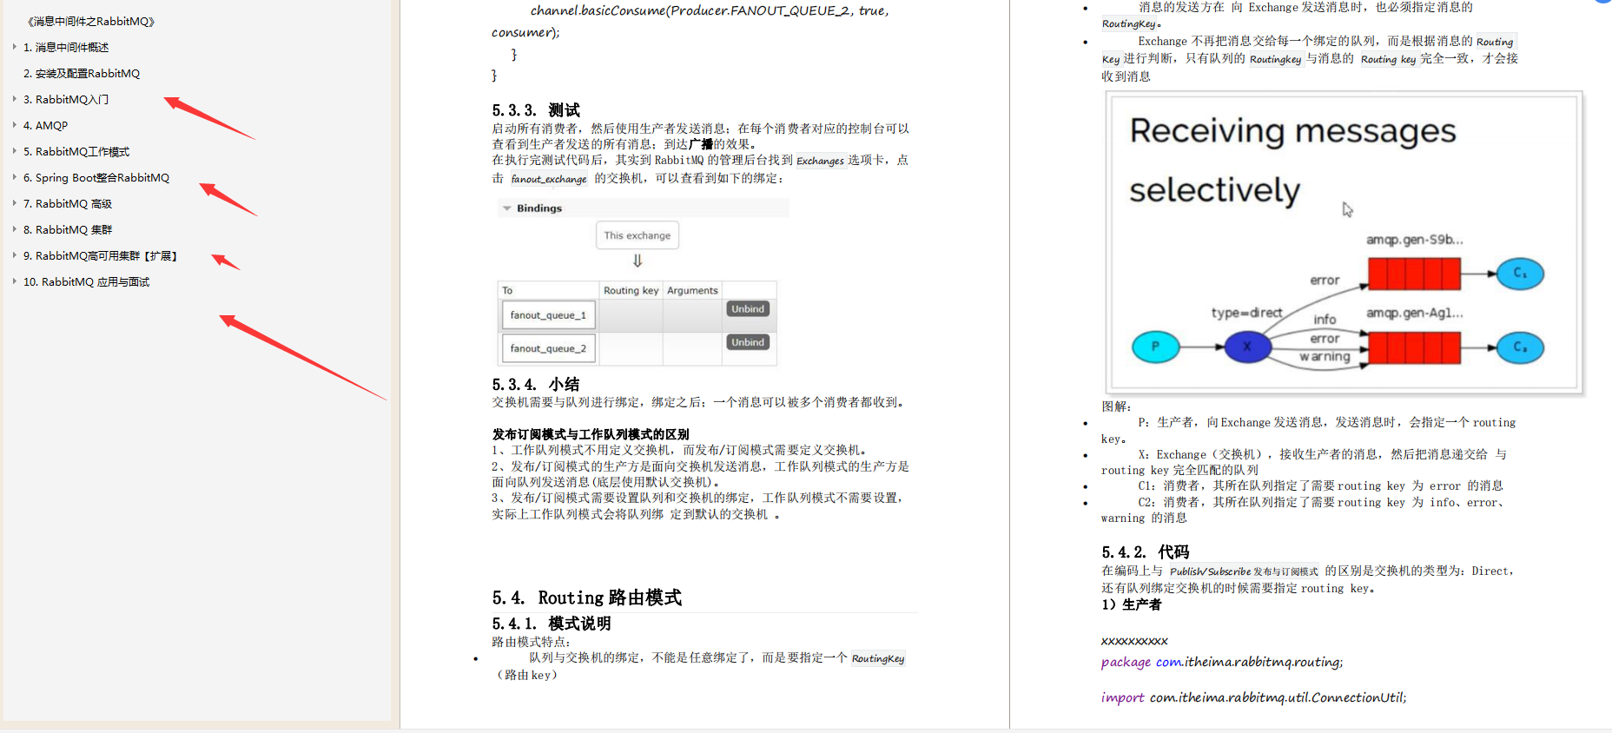The height and width of the screenshot is (733, 1612).
Task: Expand the '4. AMQP' outline arrow
Action: click(x=15, y=125)
